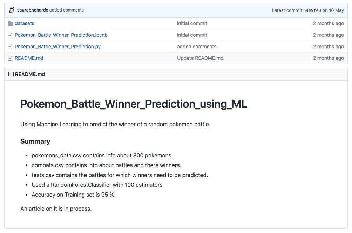
Task: Open 'added comments' message for .py file
Action: 196,47
